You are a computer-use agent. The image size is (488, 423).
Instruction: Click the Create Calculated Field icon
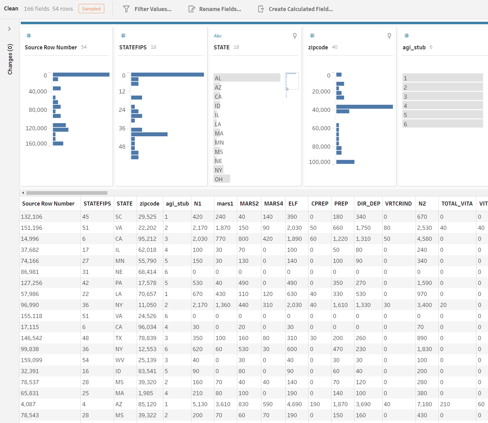click(x=261, y=9)
